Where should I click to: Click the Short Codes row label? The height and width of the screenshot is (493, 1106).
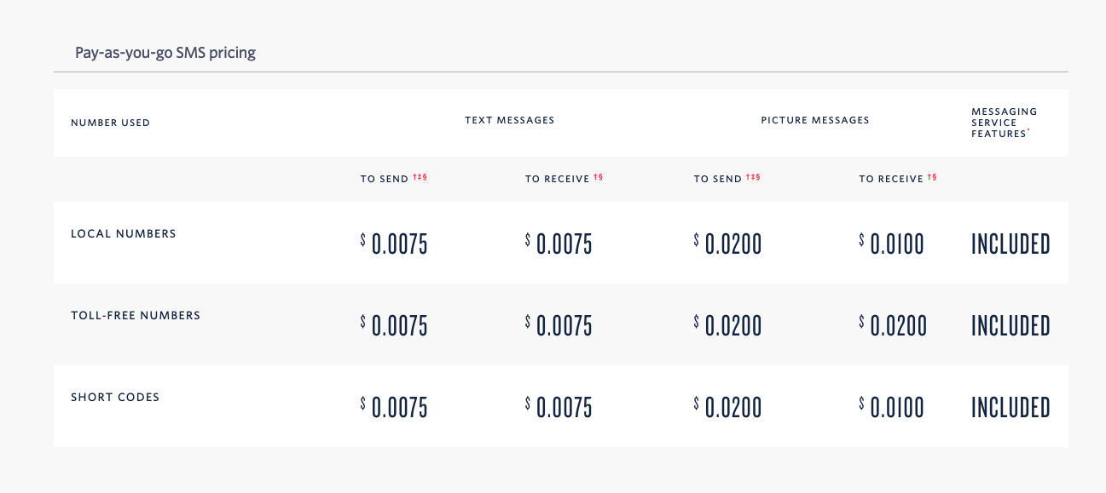[115, 397]
